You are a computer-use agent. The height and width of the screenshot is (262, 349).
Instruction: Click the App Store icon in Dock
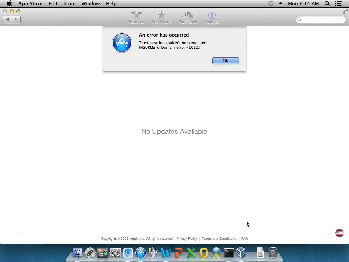[x=141, y=253]
